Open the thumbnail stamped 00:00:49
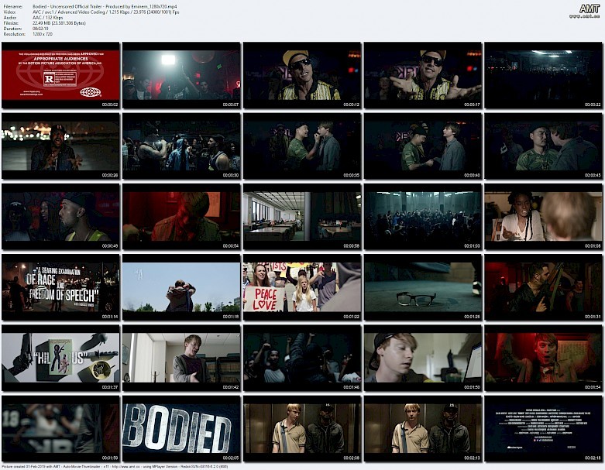The image size is (605, 470). [60, 217]
